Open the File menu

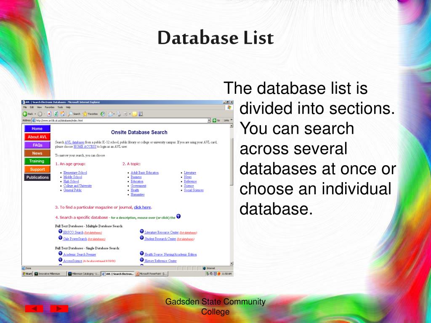click(25, 107)
